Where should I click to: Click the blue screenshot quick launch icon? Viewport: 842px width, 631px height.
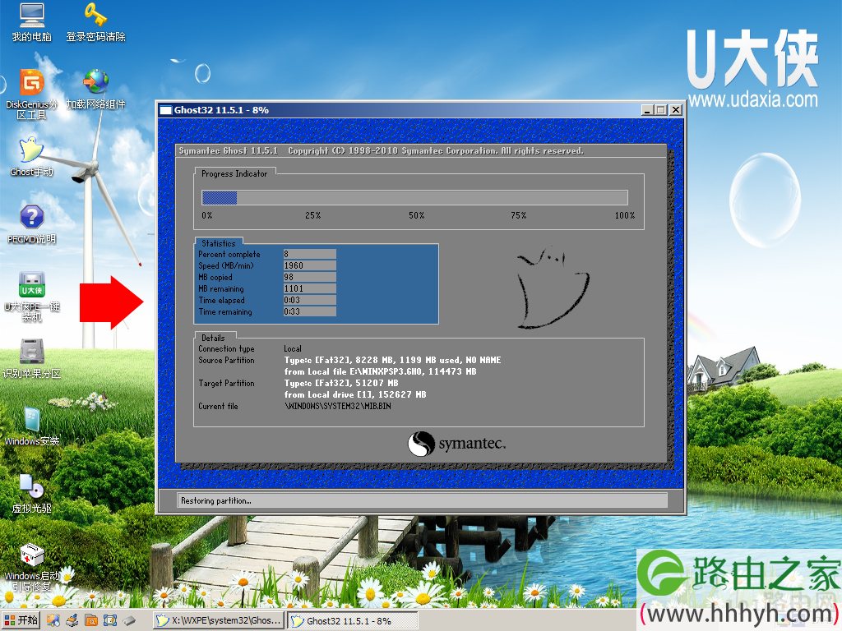point(110,621)
